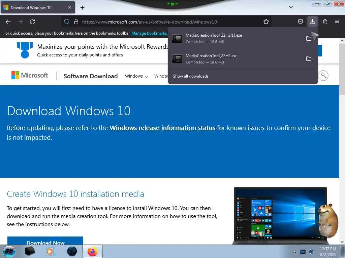Bookmark this page with star icon
Screen dimensions: 345x258
266,21
